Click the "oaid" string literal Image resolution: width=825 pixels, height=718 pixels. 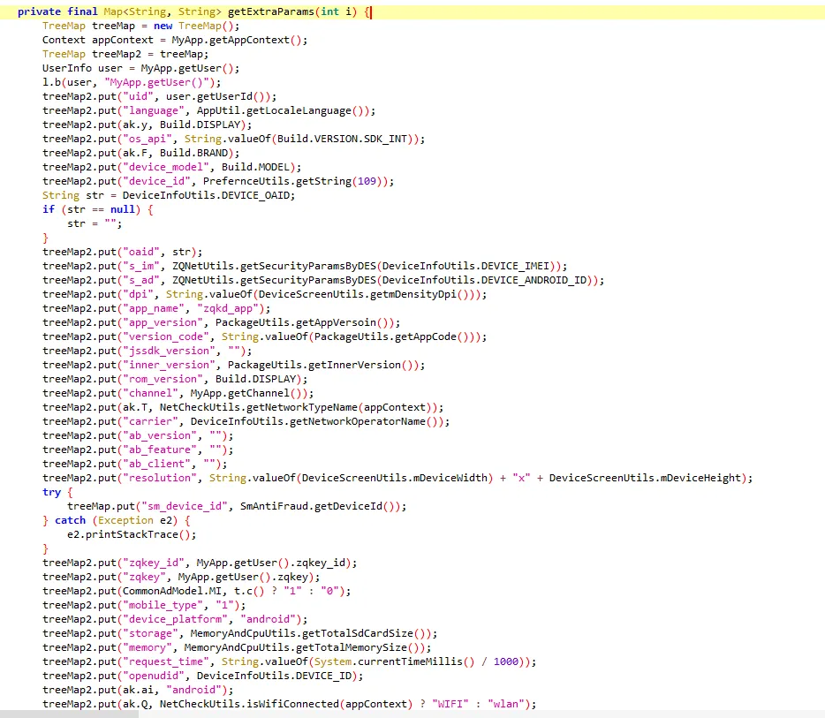tap(141, 252)
